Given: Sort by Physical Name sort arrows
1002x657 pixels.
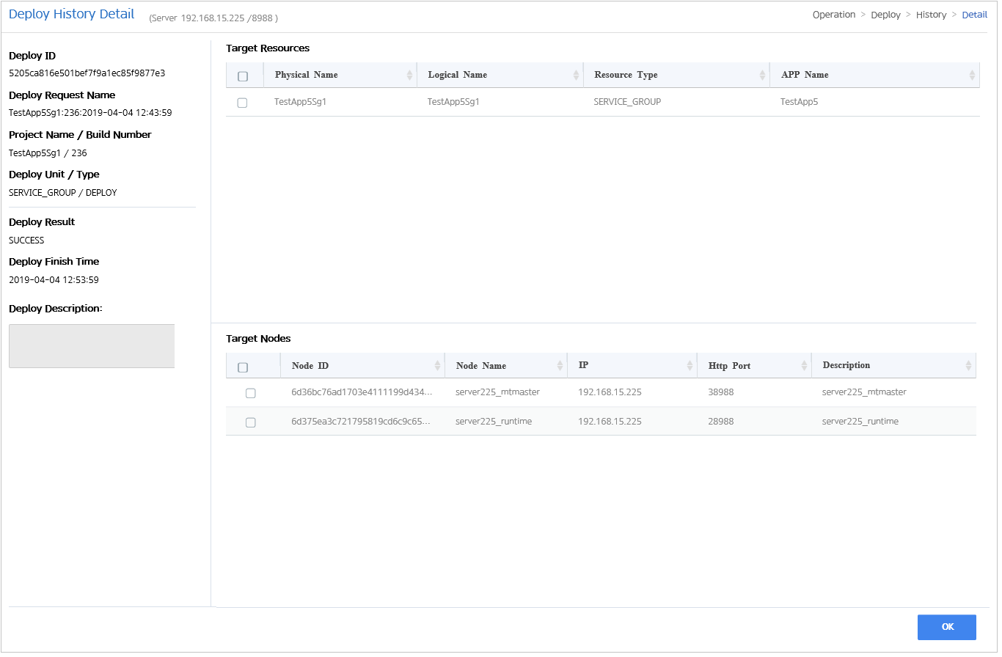Looking at the screenshot, I should (409, 75).
